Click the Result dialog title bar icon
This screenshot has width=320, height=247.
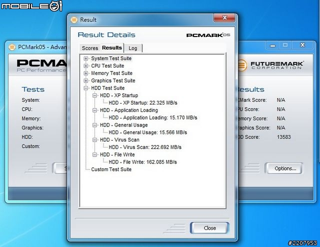pyautogui.click(x=74, y=20)
